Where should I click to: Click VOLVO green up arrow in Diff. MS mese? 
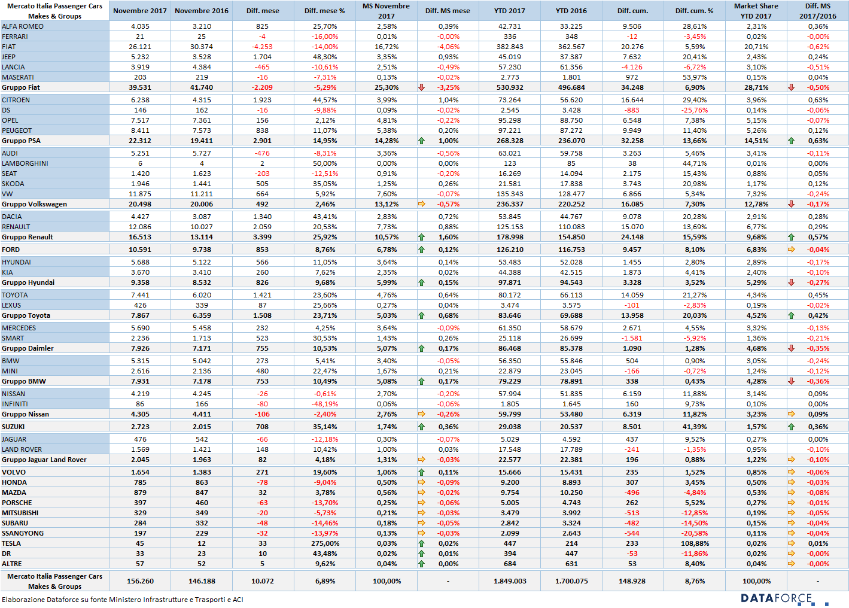pos(422,472)
